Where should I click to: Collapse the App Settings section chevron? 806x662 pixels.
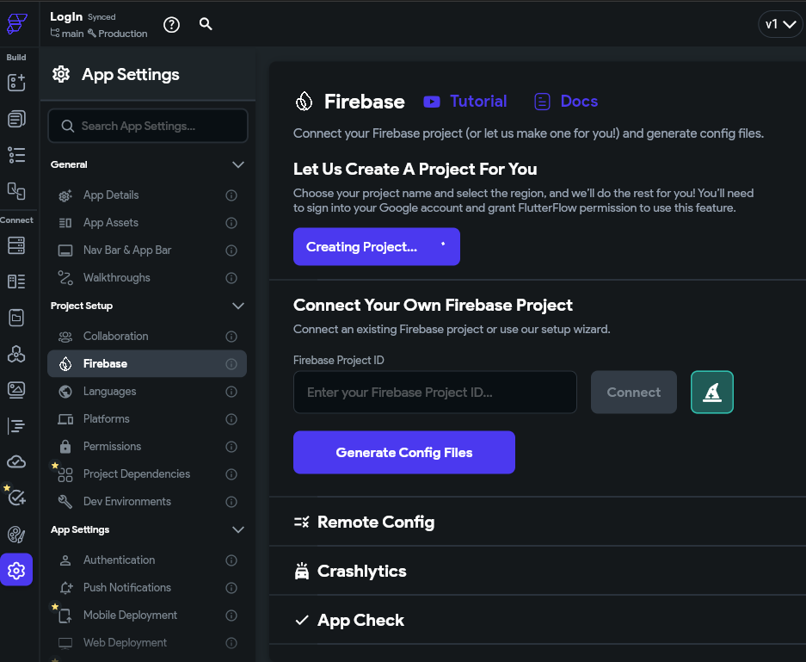point(238,529)
